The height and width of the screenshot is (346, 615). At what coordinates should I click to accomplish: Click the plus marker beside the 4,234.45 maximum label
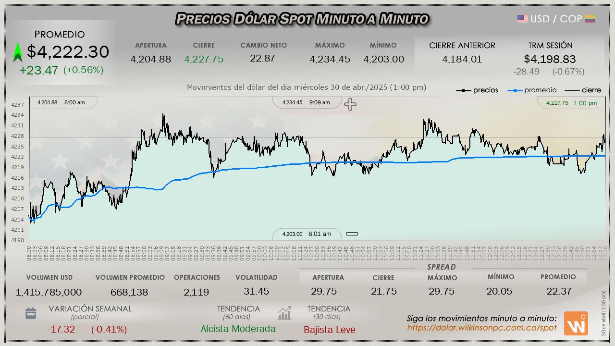(x=350, y=104)
